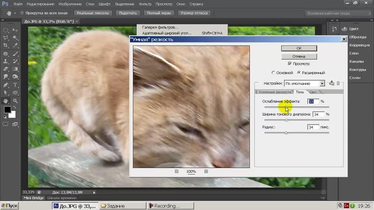Viewport: 374px width, 210px height.
Task: Delete settings preset trash icon
Action: tap(338, 83)
